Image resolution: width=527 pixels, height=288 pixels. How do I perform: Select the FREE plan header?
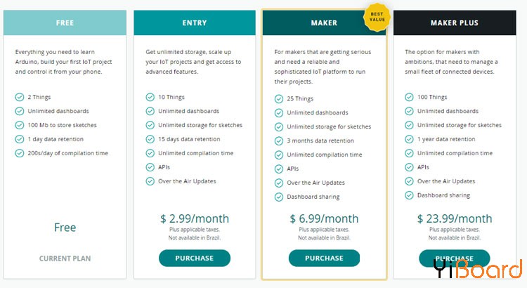coord(65,23)
